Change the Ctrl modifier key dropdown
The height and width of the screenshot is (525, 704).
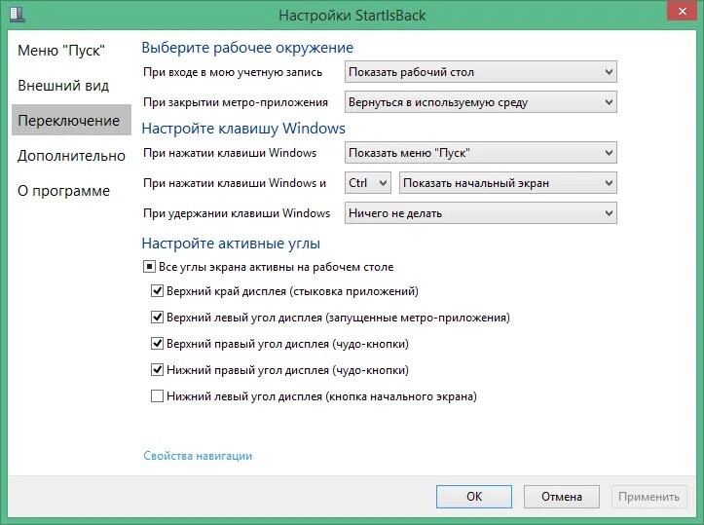368,183
